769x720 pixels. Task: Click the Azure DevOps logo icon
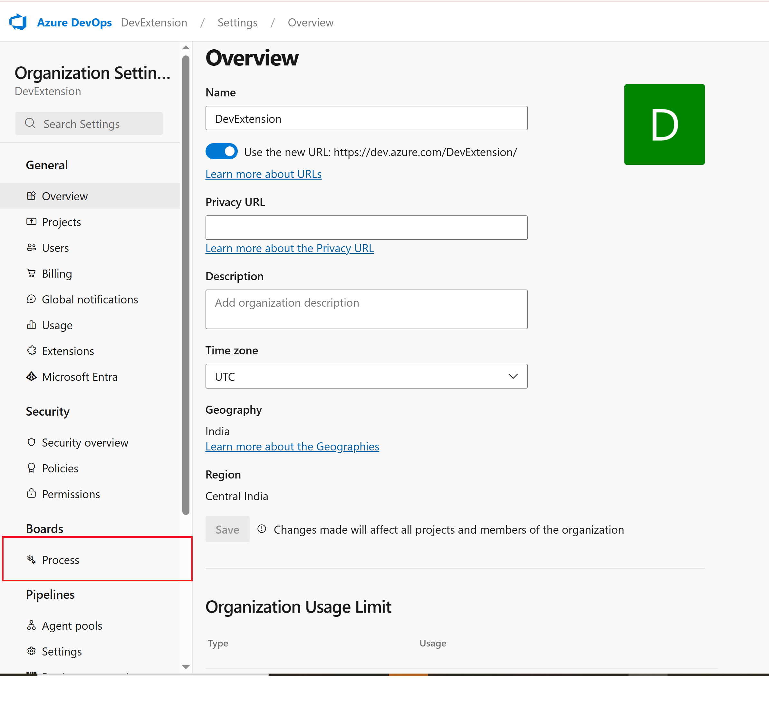(x=18, y=22)
